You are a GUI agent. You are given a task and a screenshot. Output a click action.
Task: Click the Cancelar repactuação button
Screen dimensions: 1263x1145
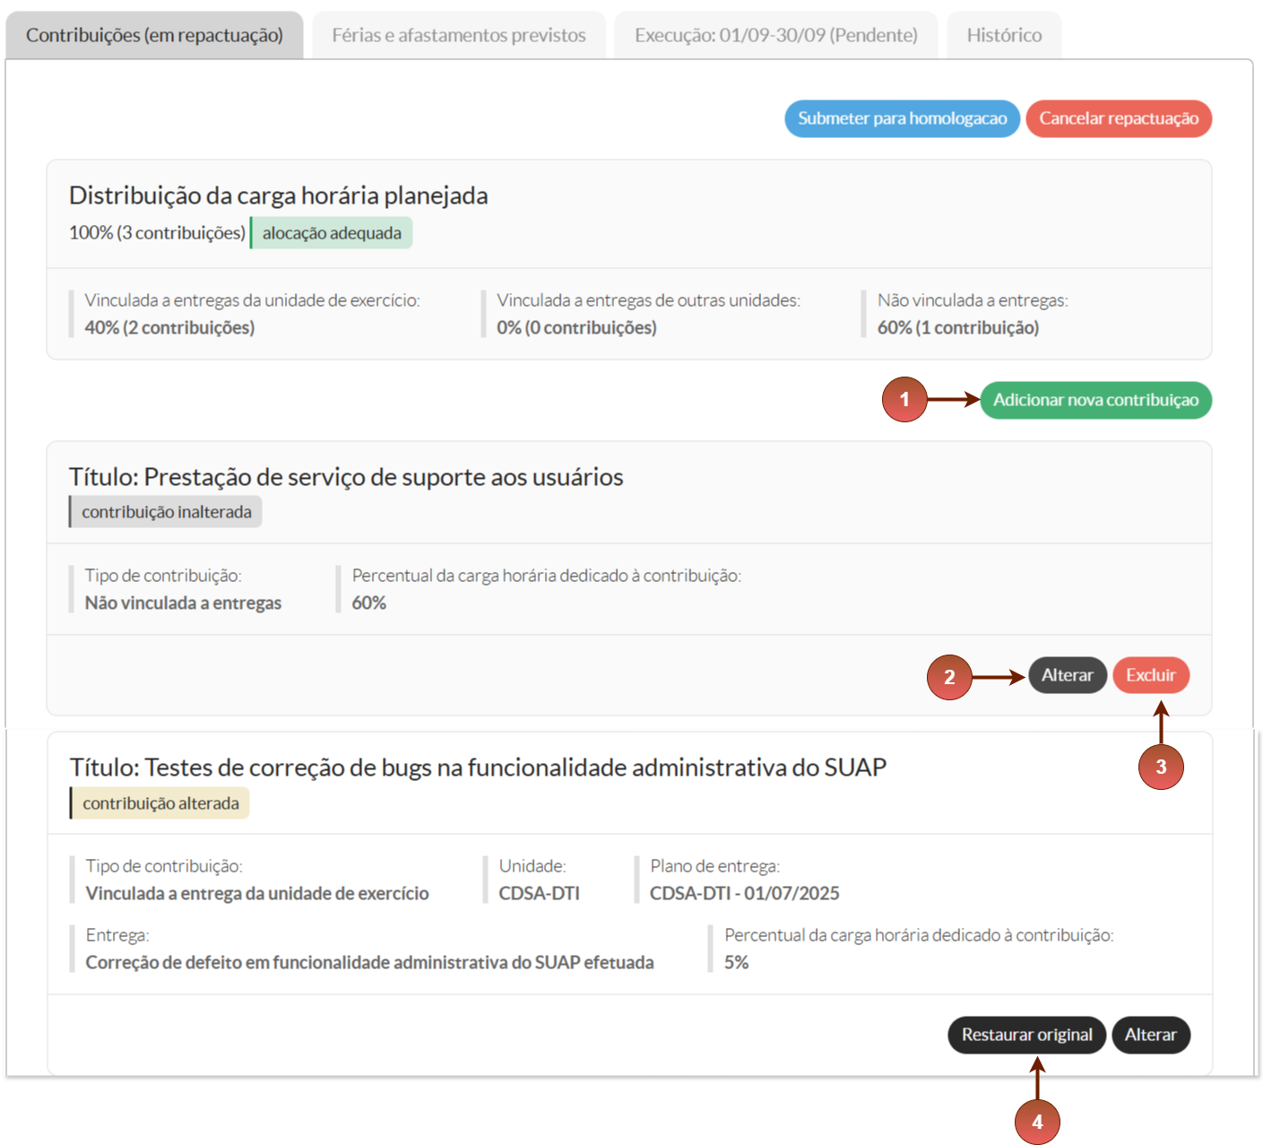pyautogui.click(x=1118, y=118)
